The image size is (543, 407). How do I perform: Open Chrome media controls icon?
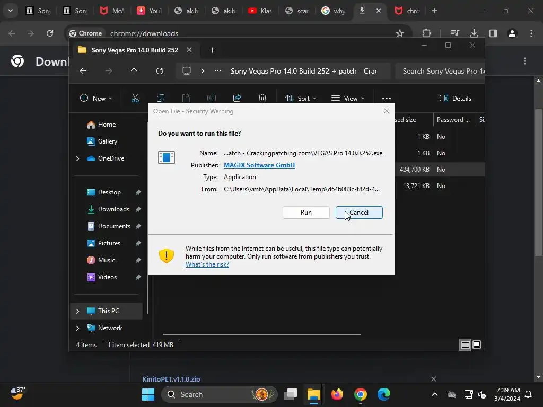click(455, 33)
